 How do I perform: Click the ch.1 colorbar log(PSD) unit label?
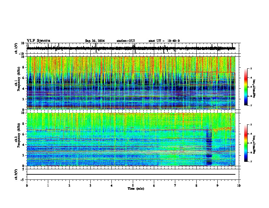click(254, 89)
